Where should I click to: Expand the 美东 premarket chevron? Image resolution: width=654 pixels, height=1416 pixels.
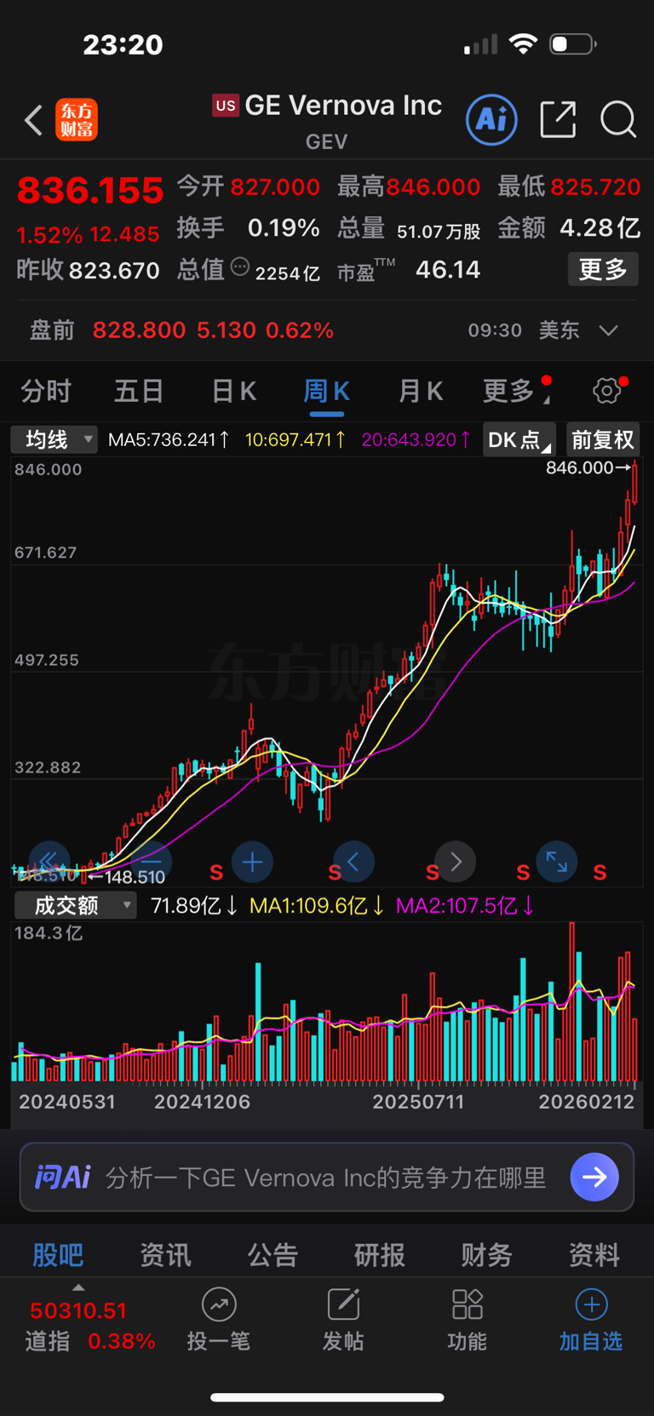pos(608,330)
